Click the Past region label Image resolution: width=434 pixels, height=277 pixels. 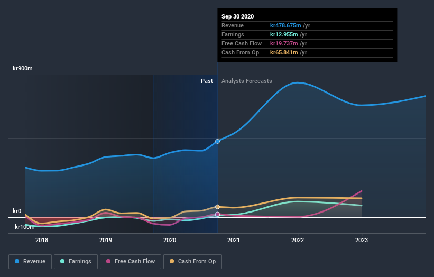point(207,81)
